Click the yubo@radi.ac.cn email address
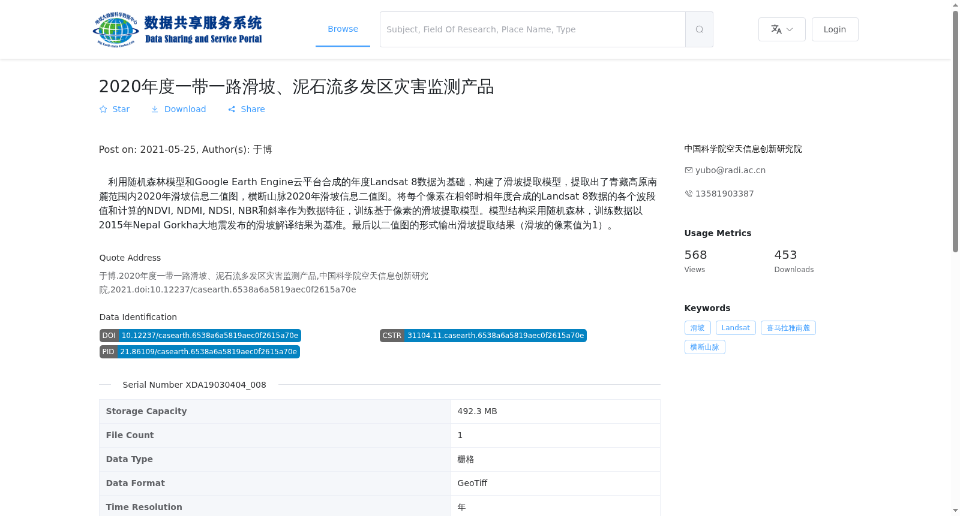Image resolution: width=960 pixels, height=516 pixels. click(x=730, y=170)
